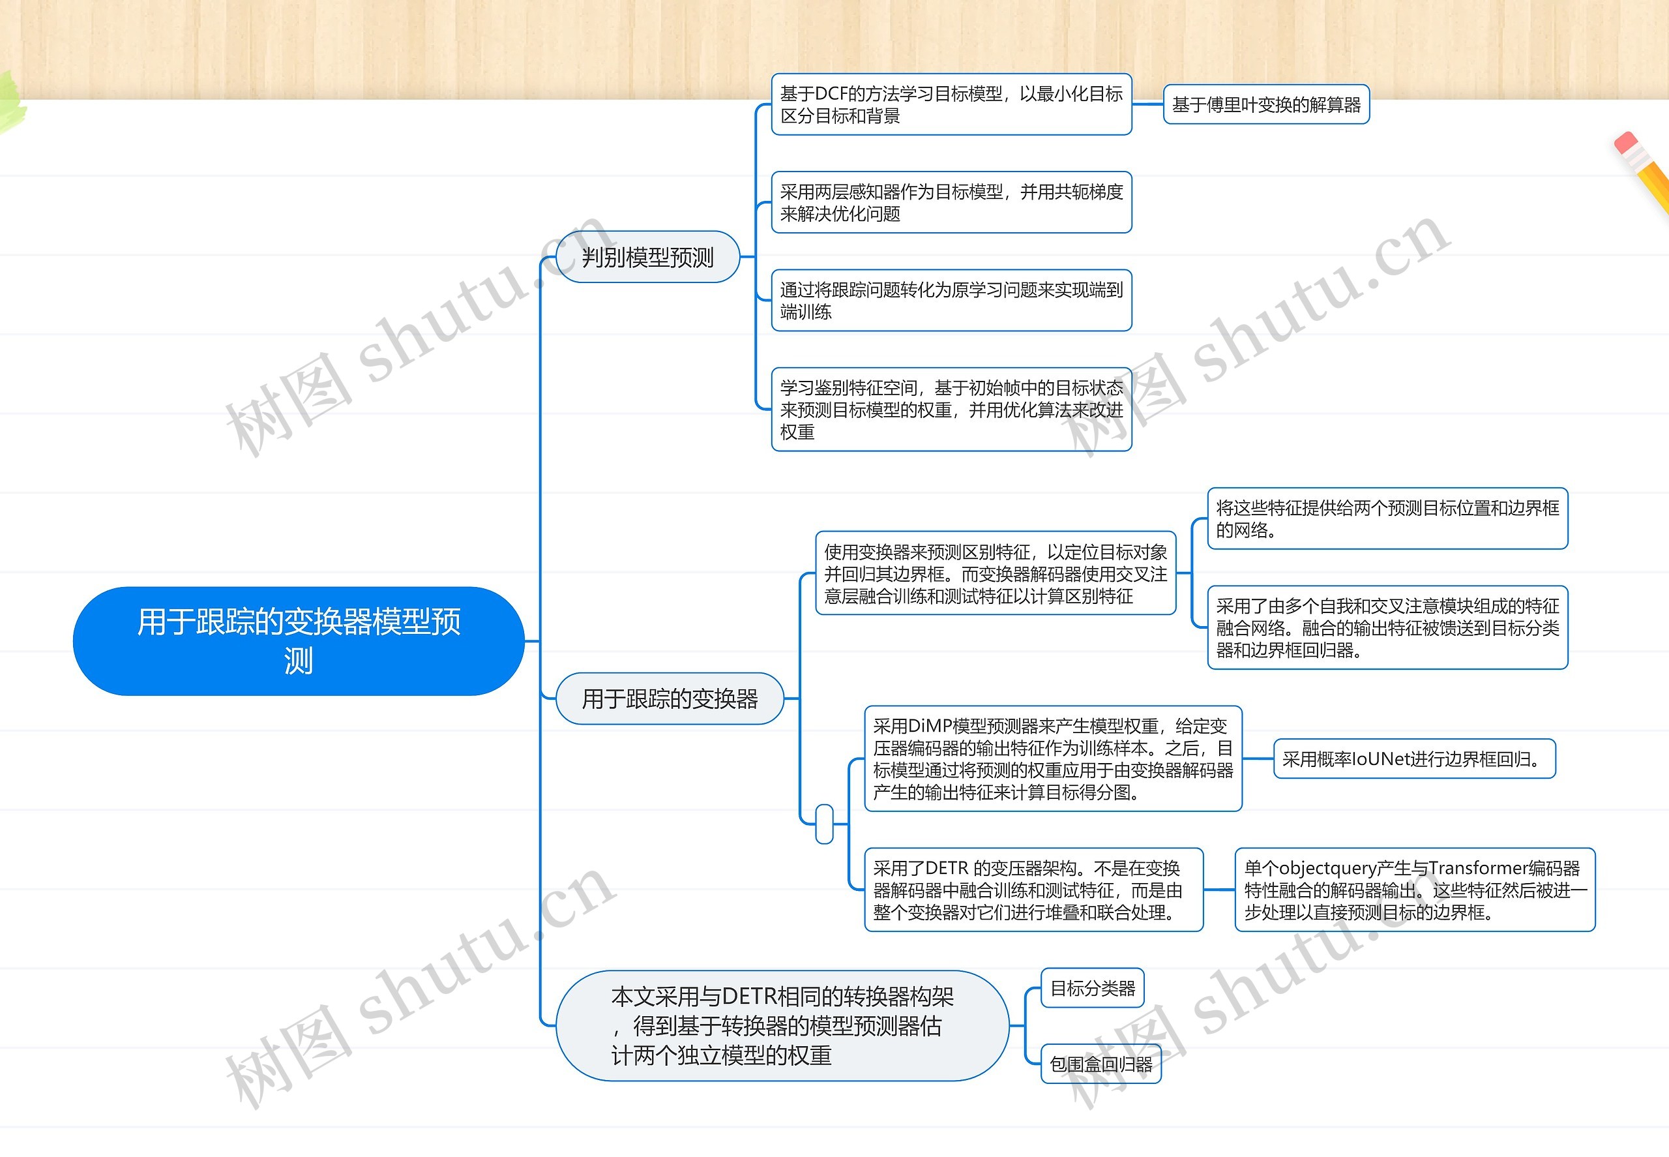Viewport: 1669px width, 1157px height.
Task: Select the 包围盒回归器 leaf node
Action: pyautogui.click(x=1101, y=1064)
